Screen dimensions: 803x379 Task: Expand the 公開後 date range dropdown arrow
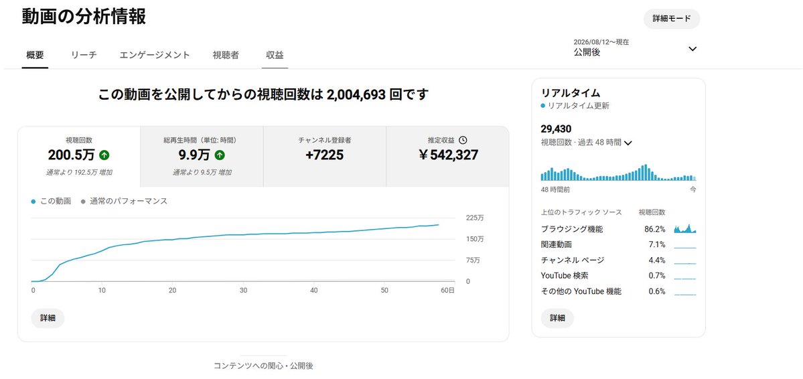[692, 49]
